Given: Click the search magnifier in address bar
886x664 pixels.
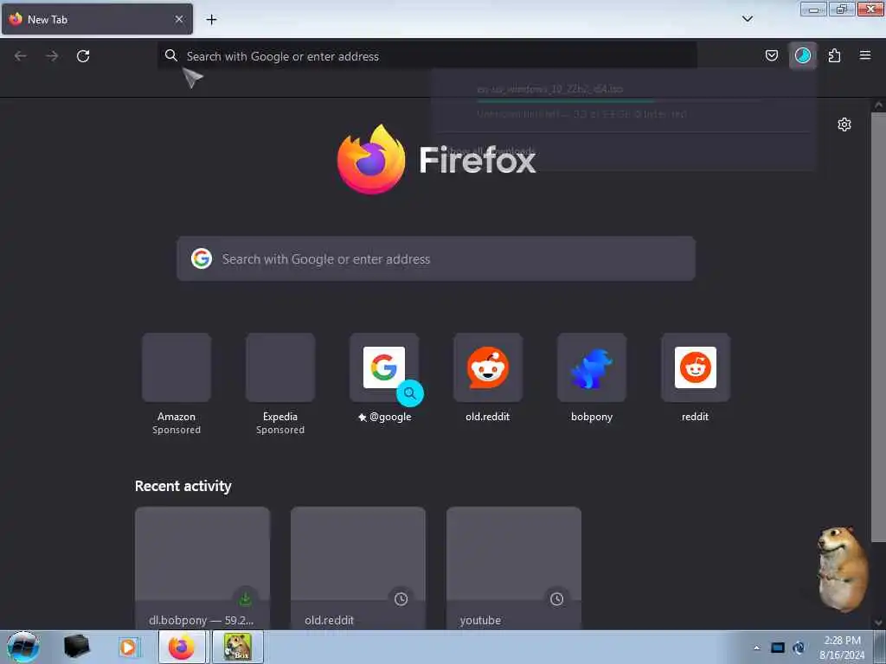Looking at the screenshot, I should (170, 55).
